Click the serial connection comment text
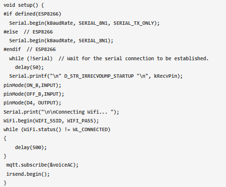Image resolution: width=226 pixels, height=187 pixels. [x=134, y=58]
